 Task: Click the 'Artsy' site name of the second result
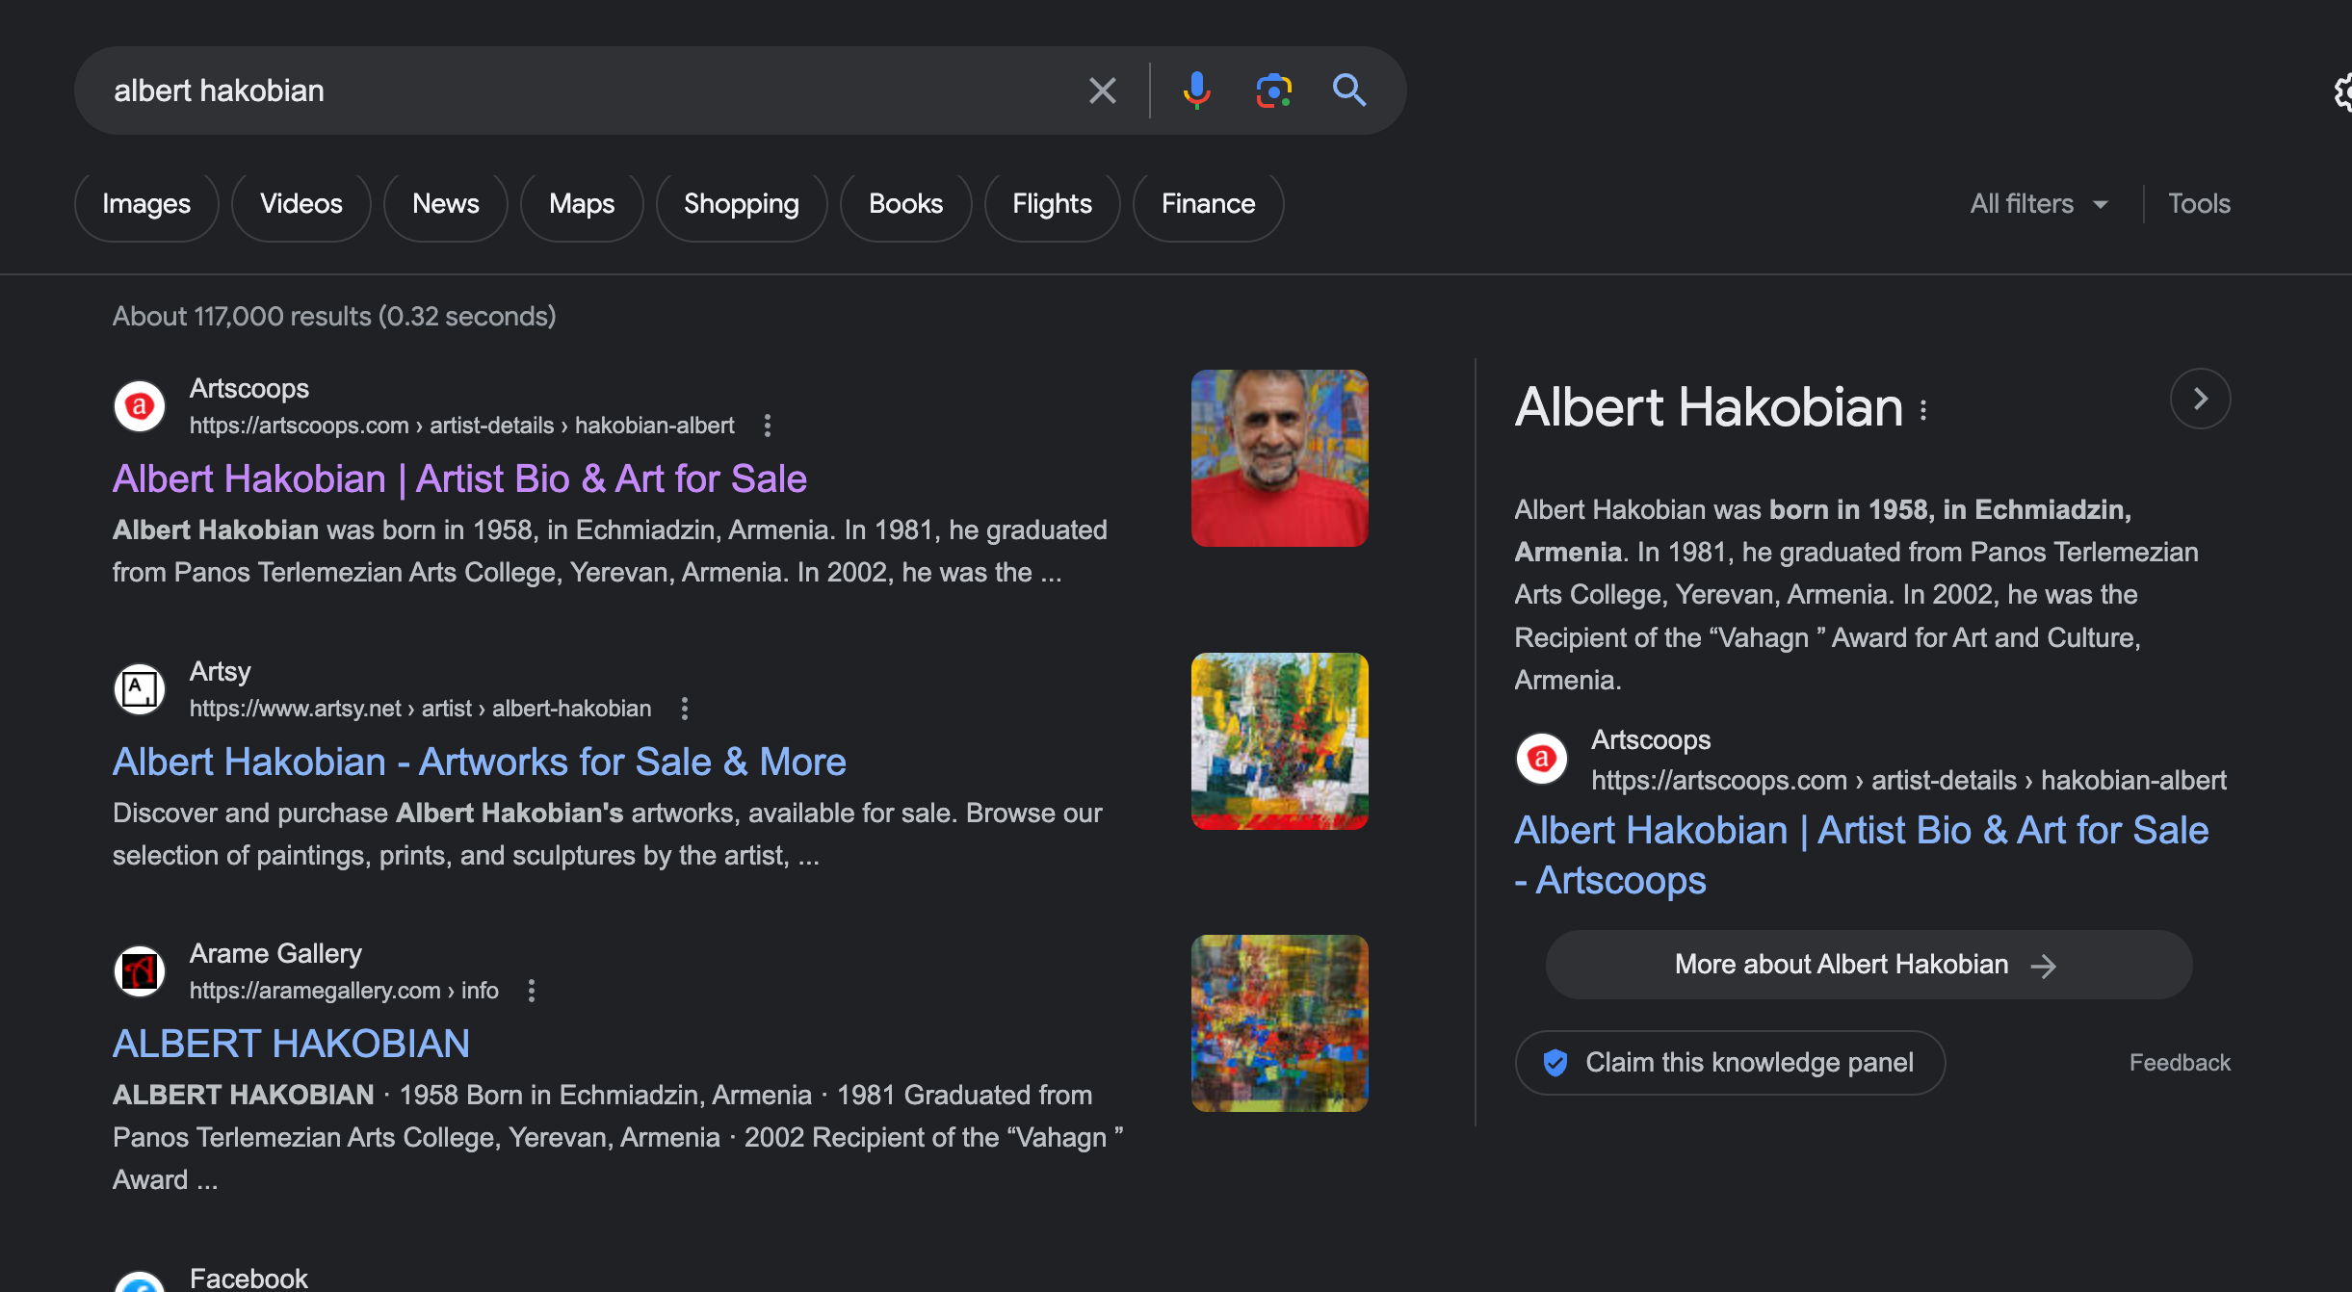(x=220, y=671)
